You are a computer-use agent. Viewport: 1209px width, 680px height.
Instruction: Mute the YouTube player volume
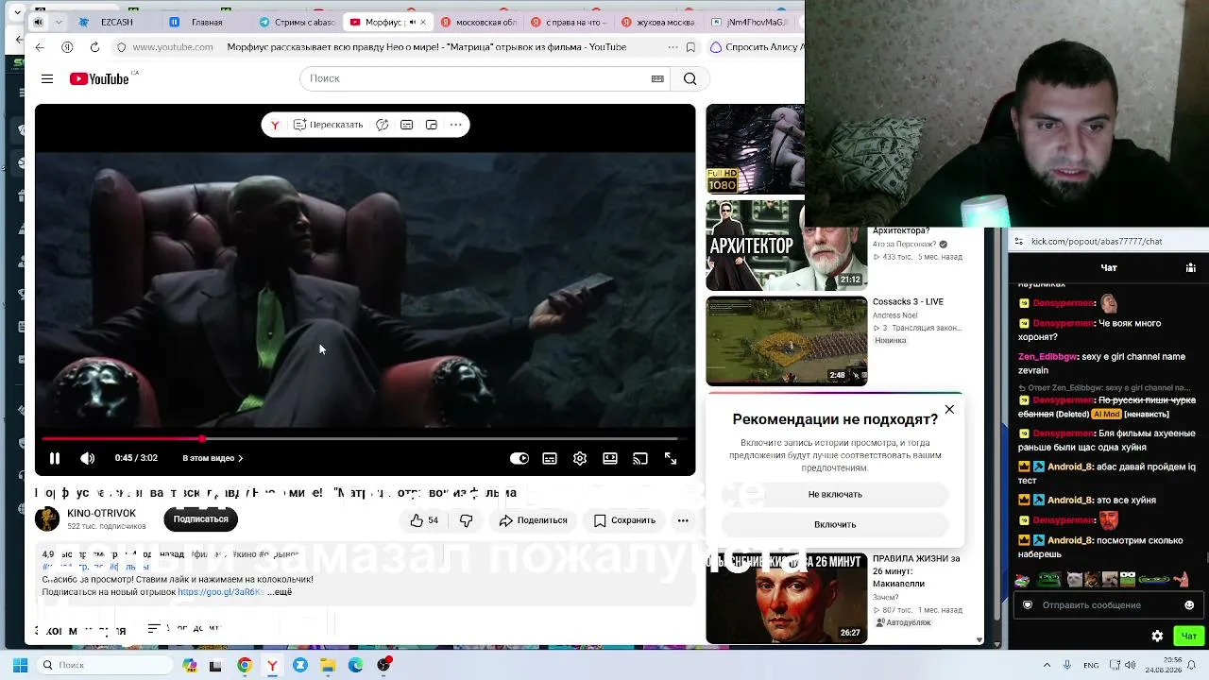87,458
